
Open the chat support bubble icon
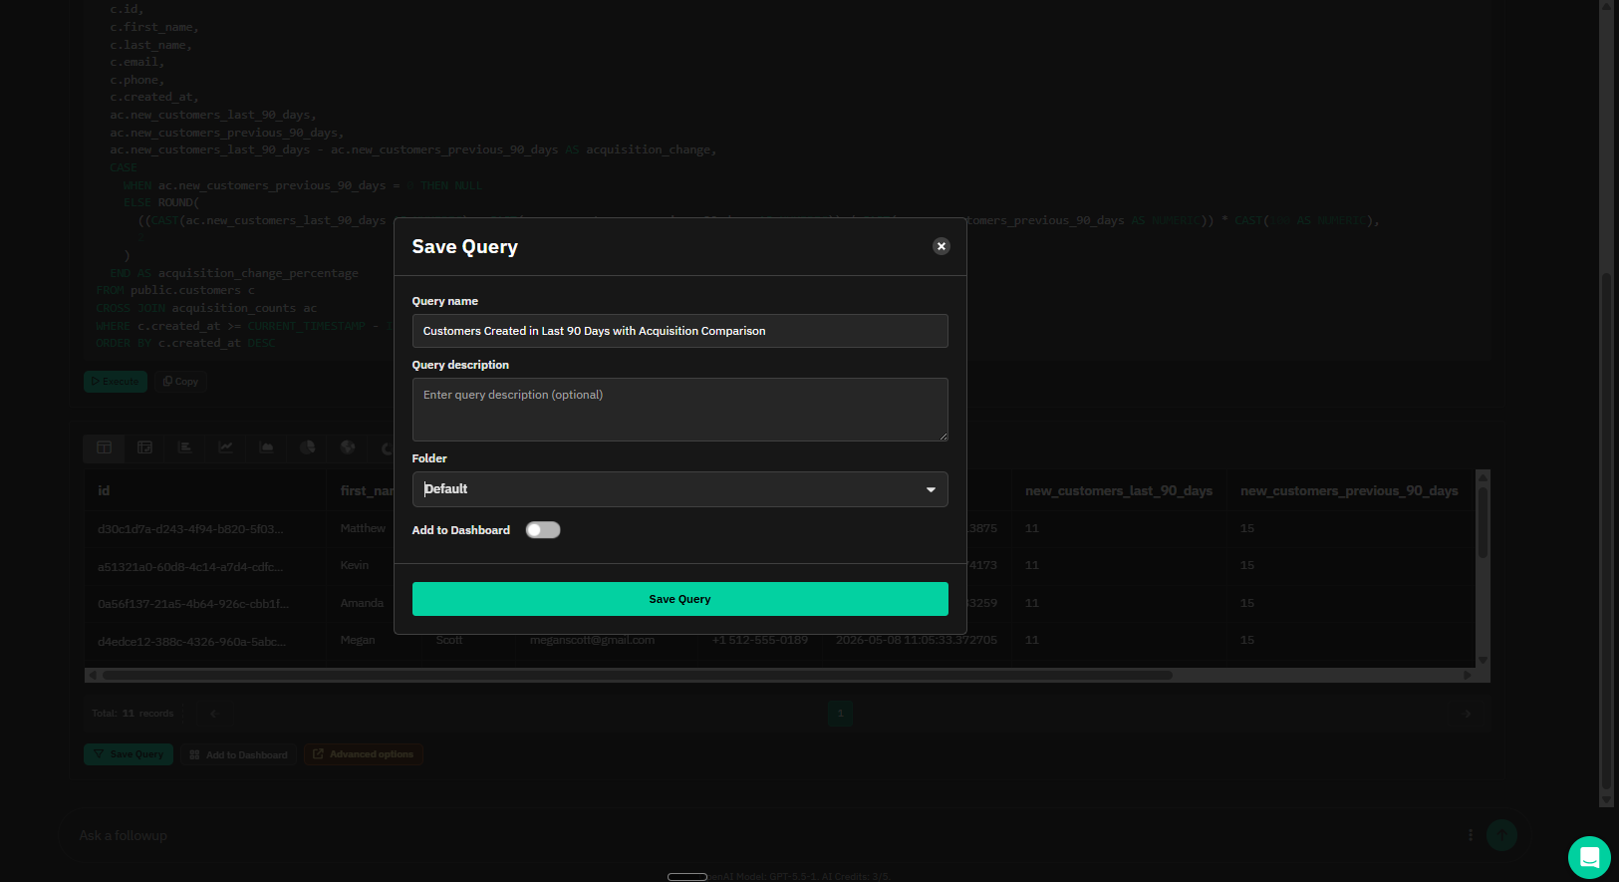(x=1589, y=857)
